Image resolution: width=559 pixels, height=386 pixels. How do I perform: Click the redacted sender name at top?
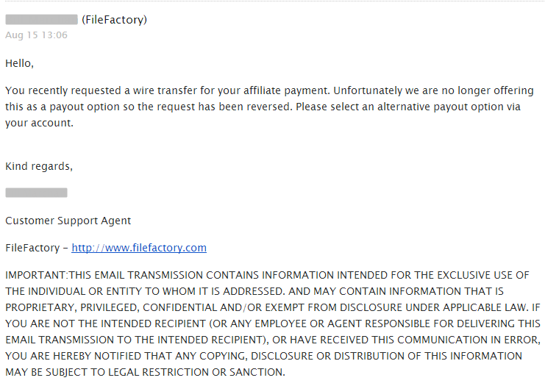tap(42, 20)
